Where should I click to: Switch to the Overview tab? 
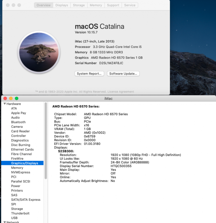pyautogui.click(x=43, y=5)
